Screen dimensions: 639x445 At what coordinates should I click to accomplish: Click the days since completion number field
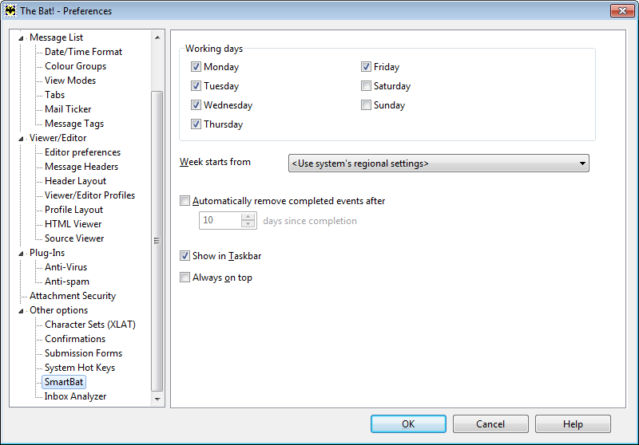tap(220, 220)
